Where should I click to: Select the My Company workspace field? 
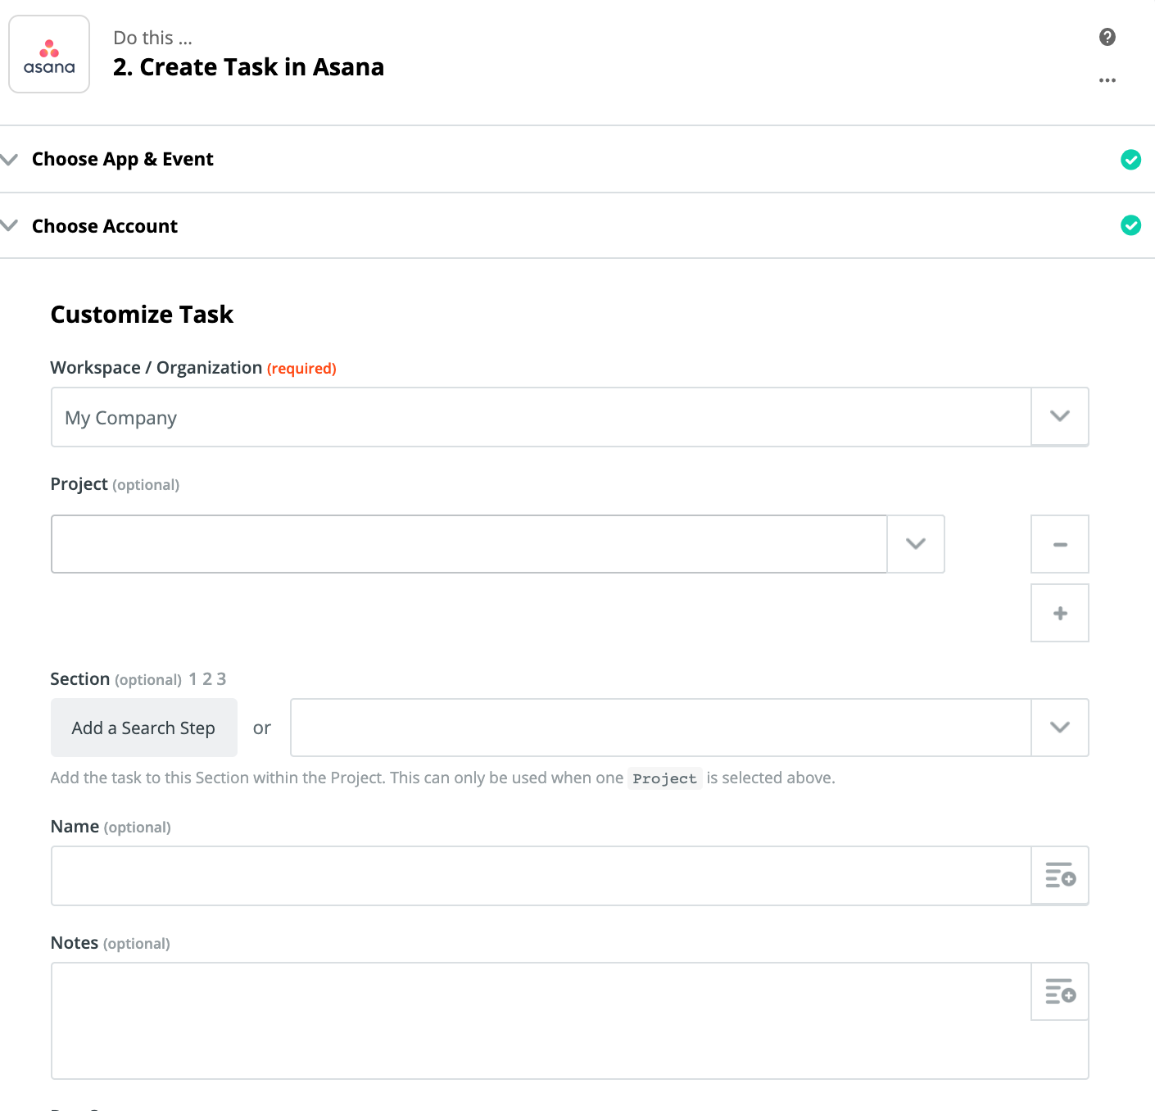tap(541, 417)
